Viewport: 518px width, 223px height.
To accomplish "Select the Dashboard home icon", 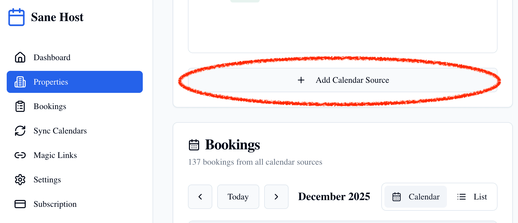I will pyautogui.click(x=20, y=57).
